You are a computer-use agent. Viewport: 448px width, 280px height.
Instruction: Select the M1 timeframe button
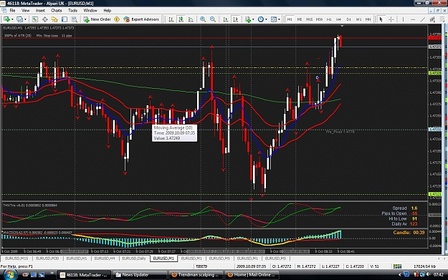click(x=290, y=19)
